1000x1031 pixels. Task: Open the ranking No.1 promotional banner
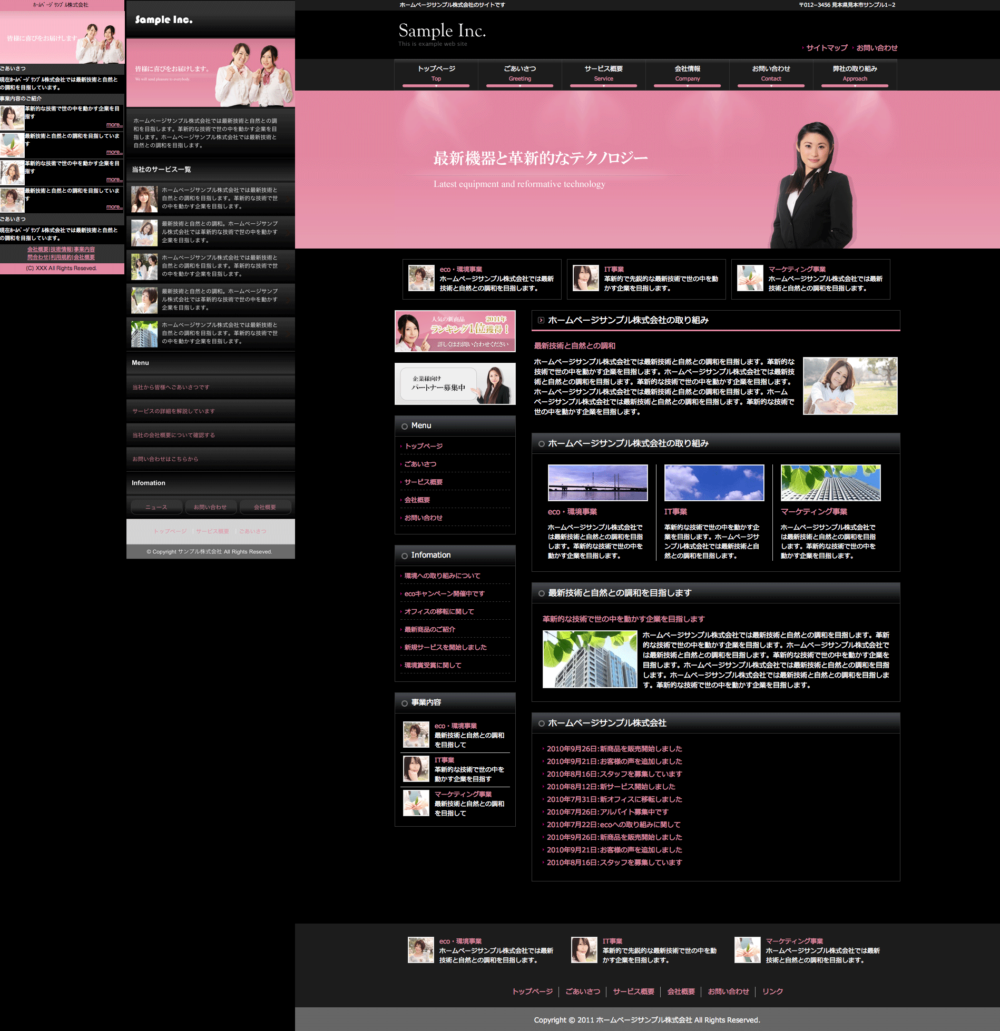click(x=455, y=331)
